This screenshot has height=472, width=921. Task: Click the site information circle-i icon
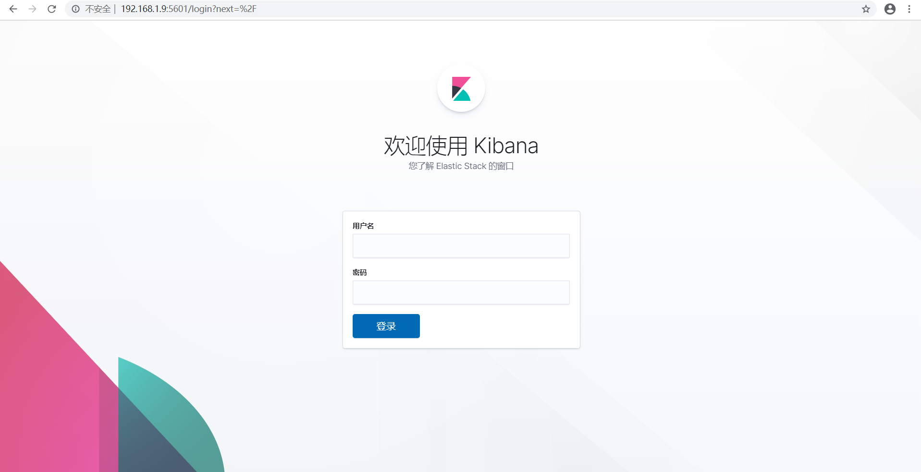pos(75,9)
